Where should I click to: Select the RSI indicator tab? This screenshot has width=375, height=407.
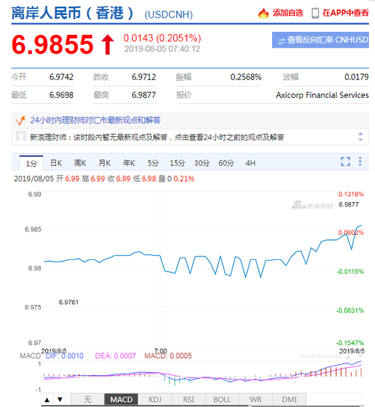click(x=189, y=400)
